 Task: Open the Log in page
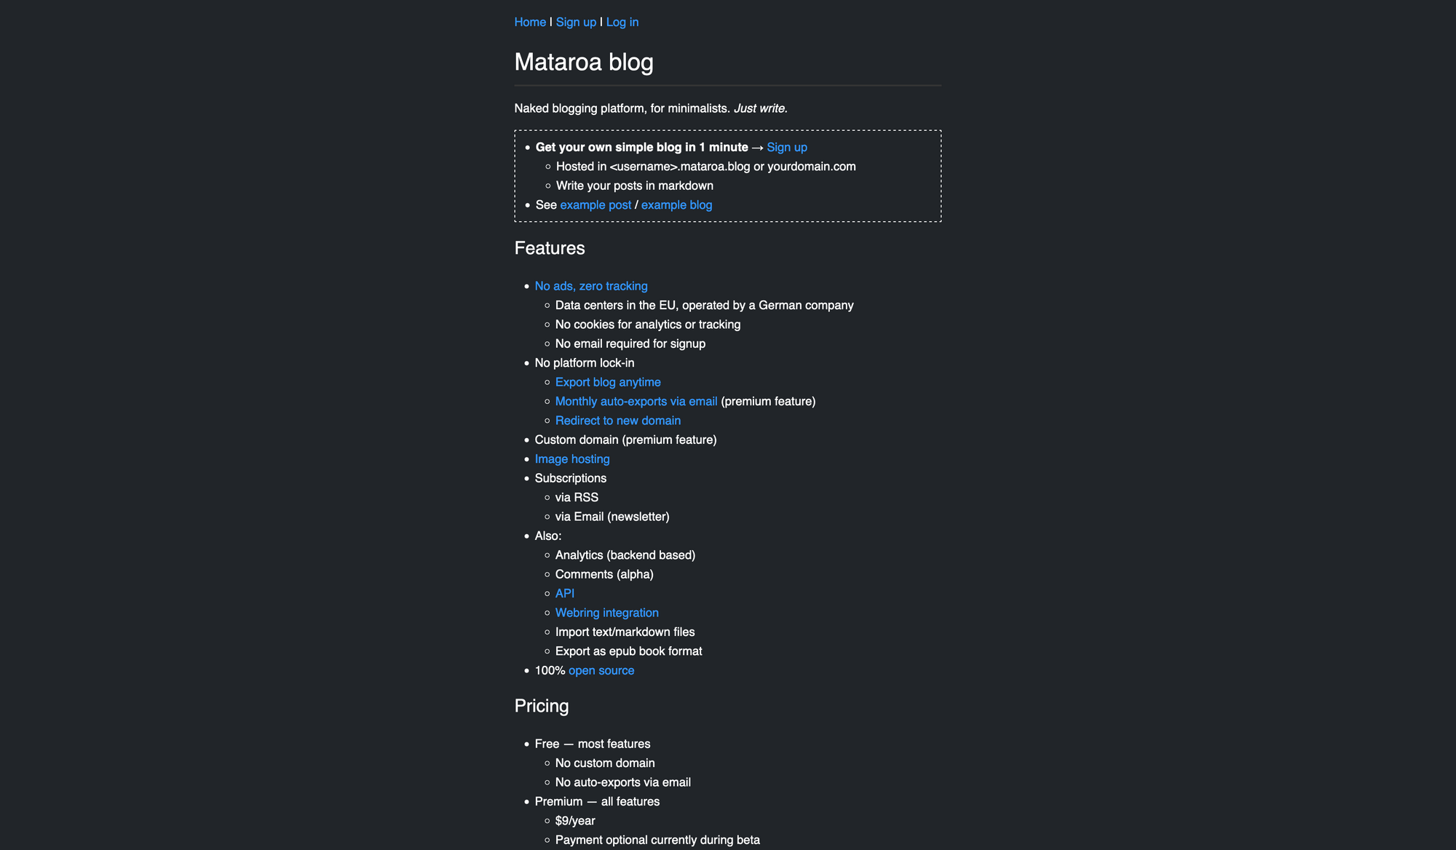tap(622, 22)
